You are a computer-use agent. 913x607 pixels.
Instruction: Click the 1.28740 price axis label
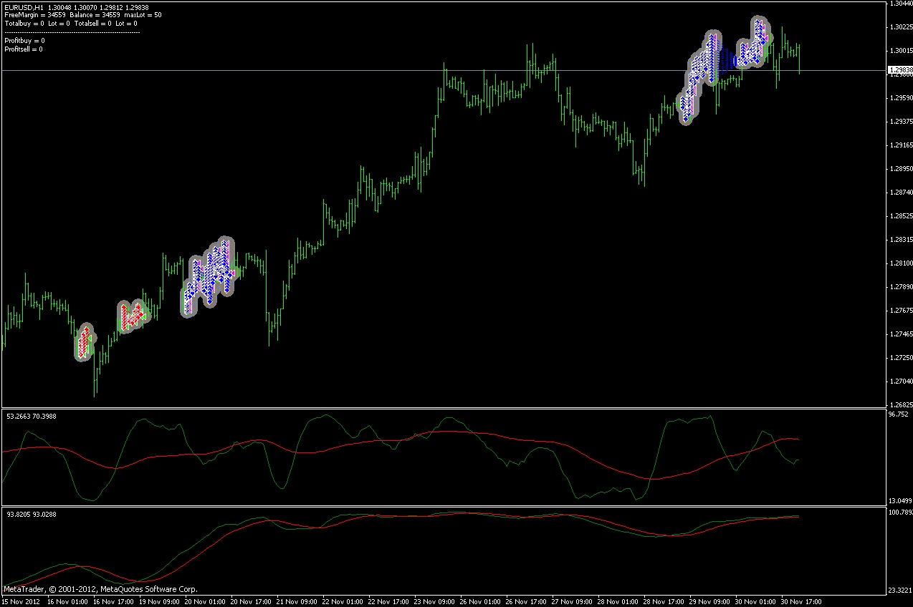[x=900, y=193]
